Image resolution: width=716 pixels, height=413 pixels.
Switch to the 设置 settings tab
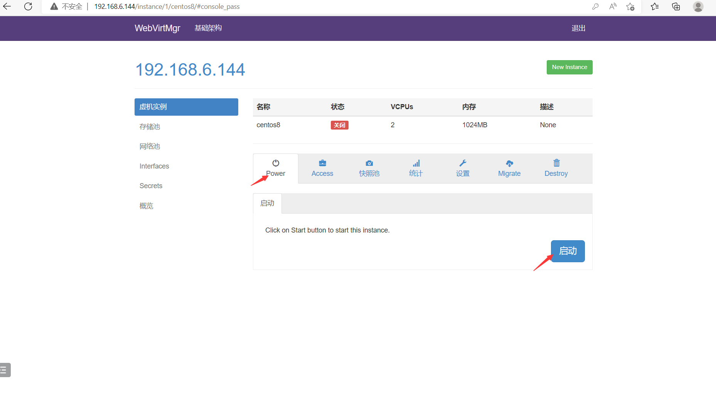[463, 169]
